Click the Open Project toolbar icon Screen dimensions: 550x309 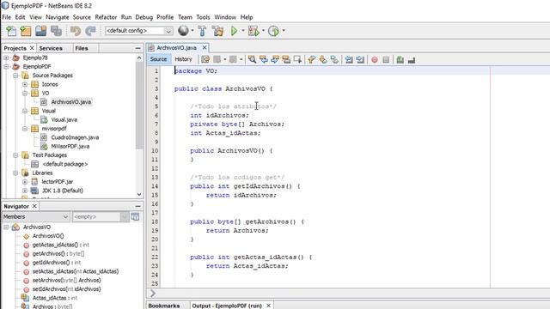coord(40,31)
